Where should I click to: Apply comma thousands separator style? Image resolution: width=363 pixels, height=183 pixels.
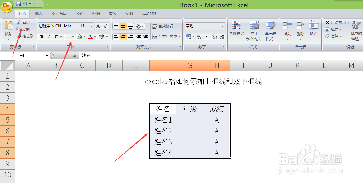206,37
